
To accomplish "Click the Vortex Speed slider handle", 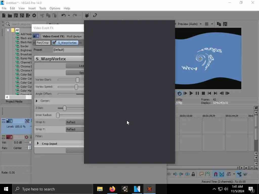I will pos(76,87).
